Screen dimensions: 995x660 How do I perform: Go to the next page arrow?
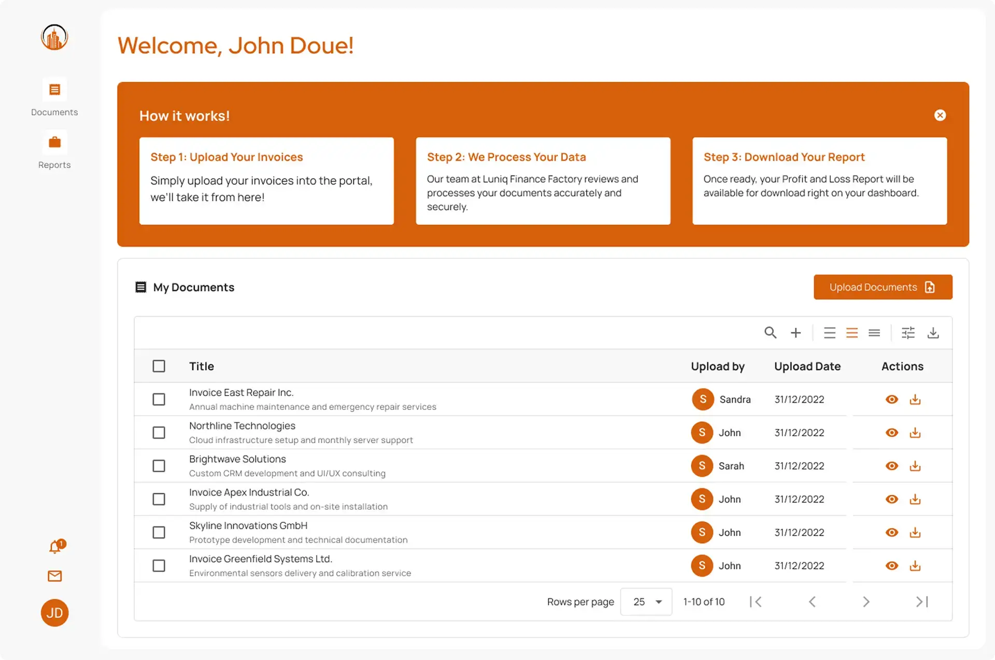(866, 602)
